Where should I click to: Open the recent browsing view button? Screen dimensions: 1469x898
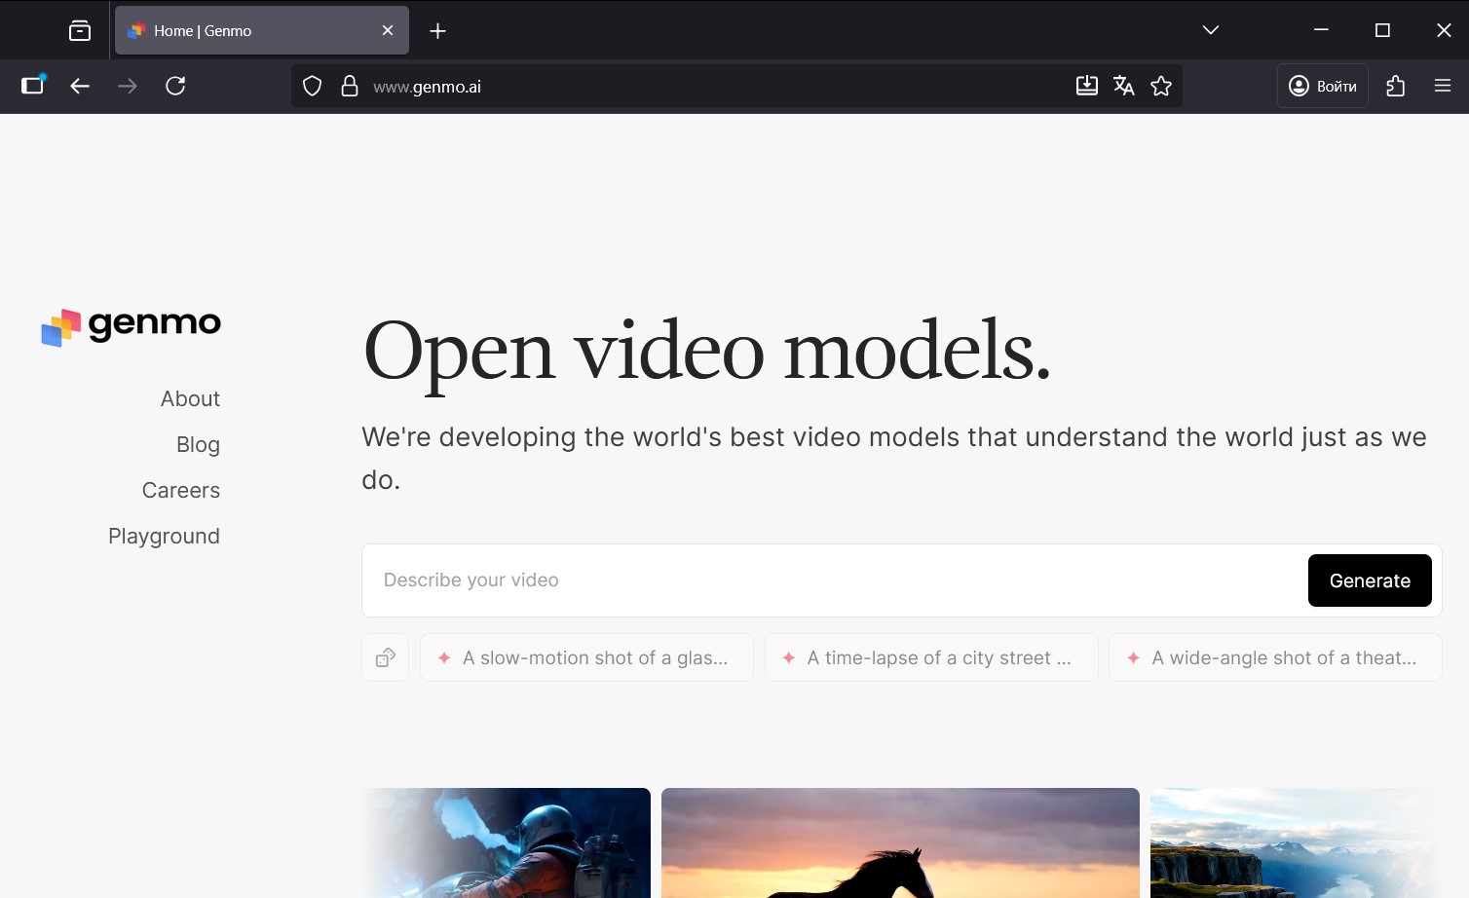point(80,31)
